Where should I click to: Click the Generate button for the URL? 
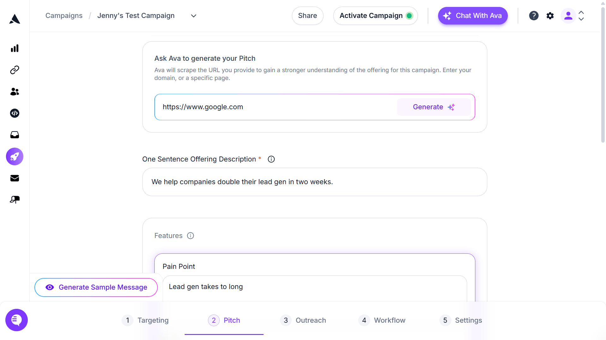(433, 107)
